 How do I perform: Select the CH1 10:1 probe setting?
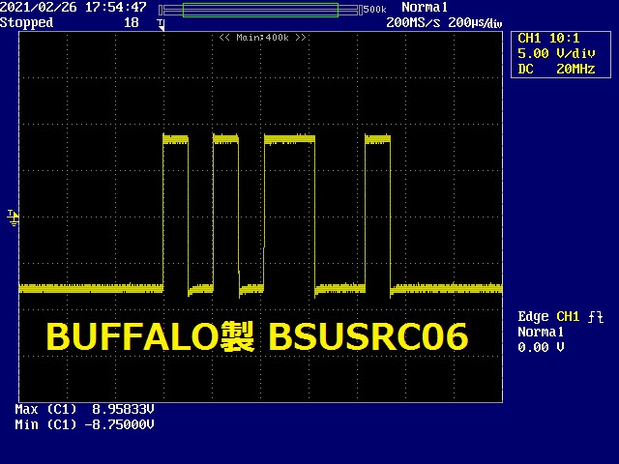point(548,39)
